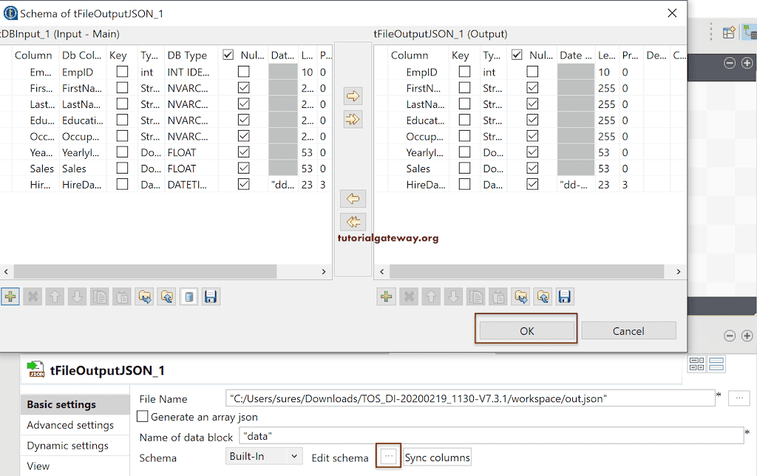This screenshot has width=757, height=476.
Task: Move the selected output column down
Action: [x=455, y=296]
